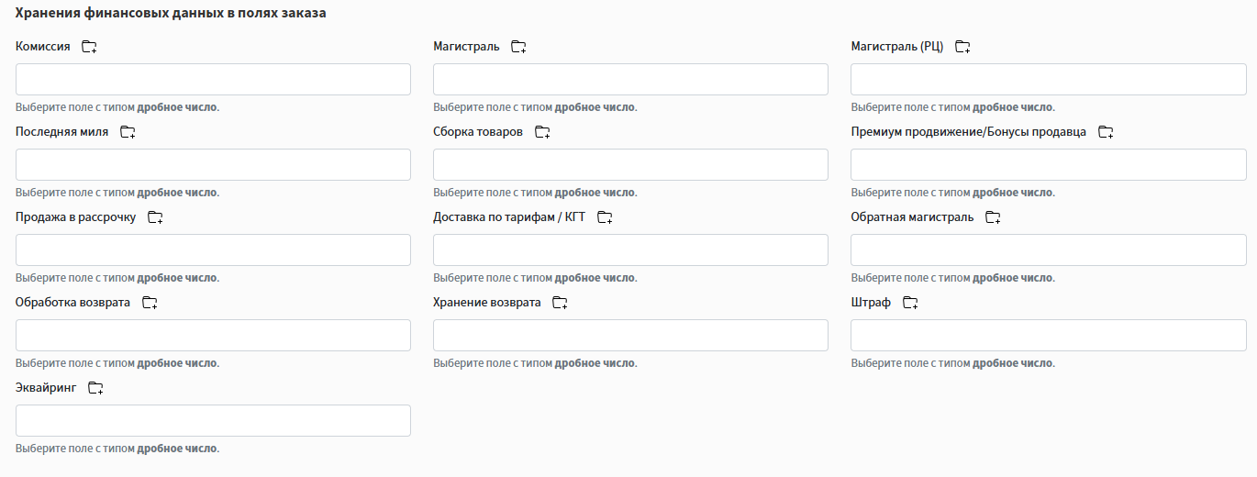The height and width of the screenshot is (477, 1257).
Task: Click the add-folder icon next to Эквайринг
Action: coord(95,388)
